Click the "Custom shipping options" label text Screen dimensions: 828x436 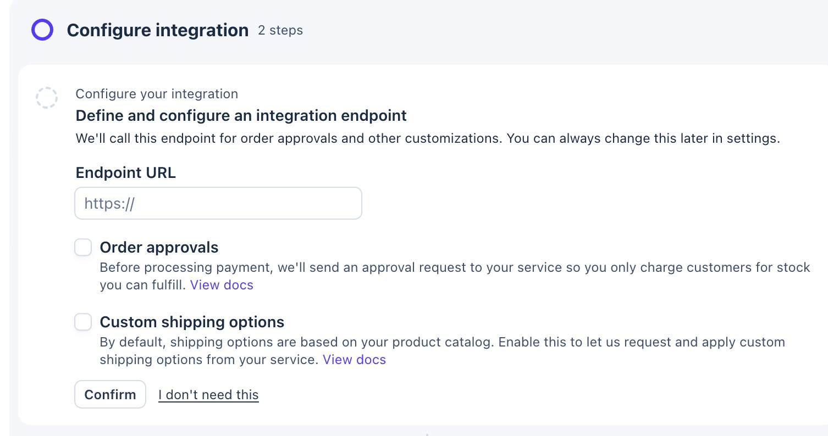pos(192,322)
